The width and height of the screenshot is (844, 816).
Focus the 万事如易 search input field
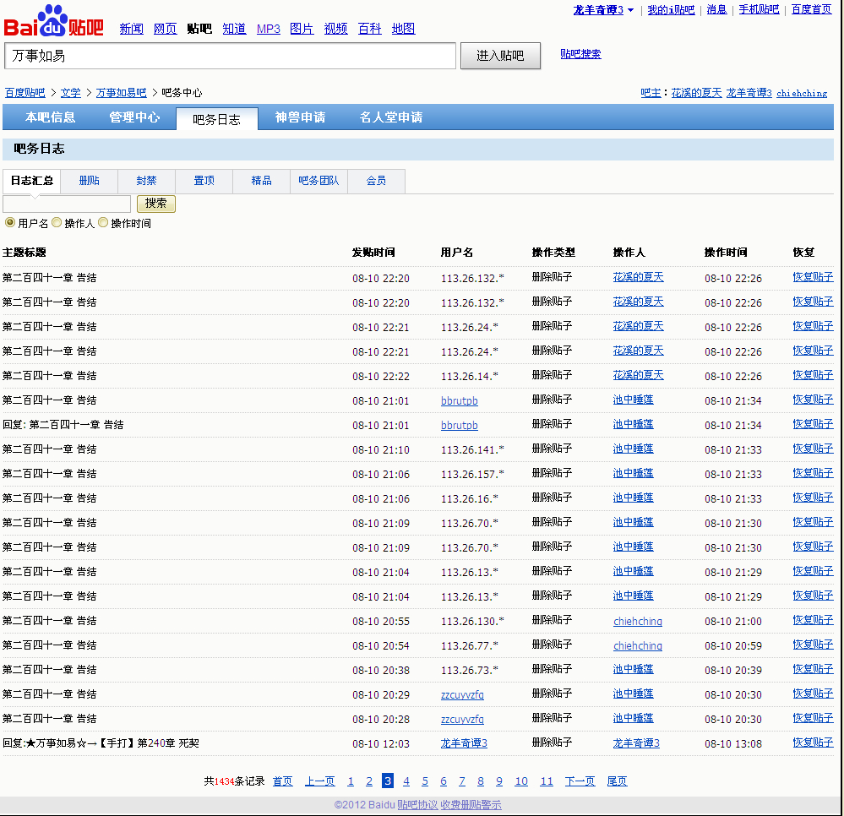[231, 56]
